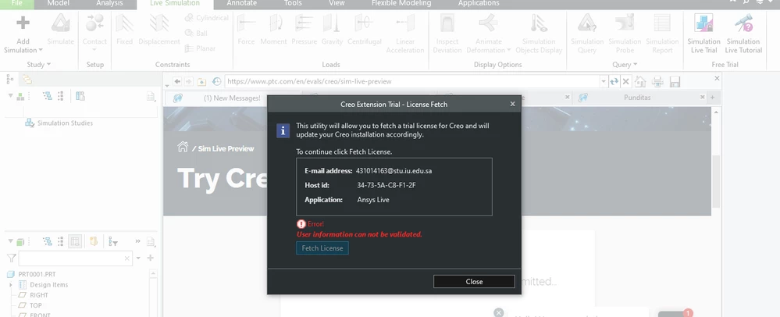Viewport: 780px width, 317px height.
Task: Switch to the Tools ribbon tab
Action: (x=293, y=3)
